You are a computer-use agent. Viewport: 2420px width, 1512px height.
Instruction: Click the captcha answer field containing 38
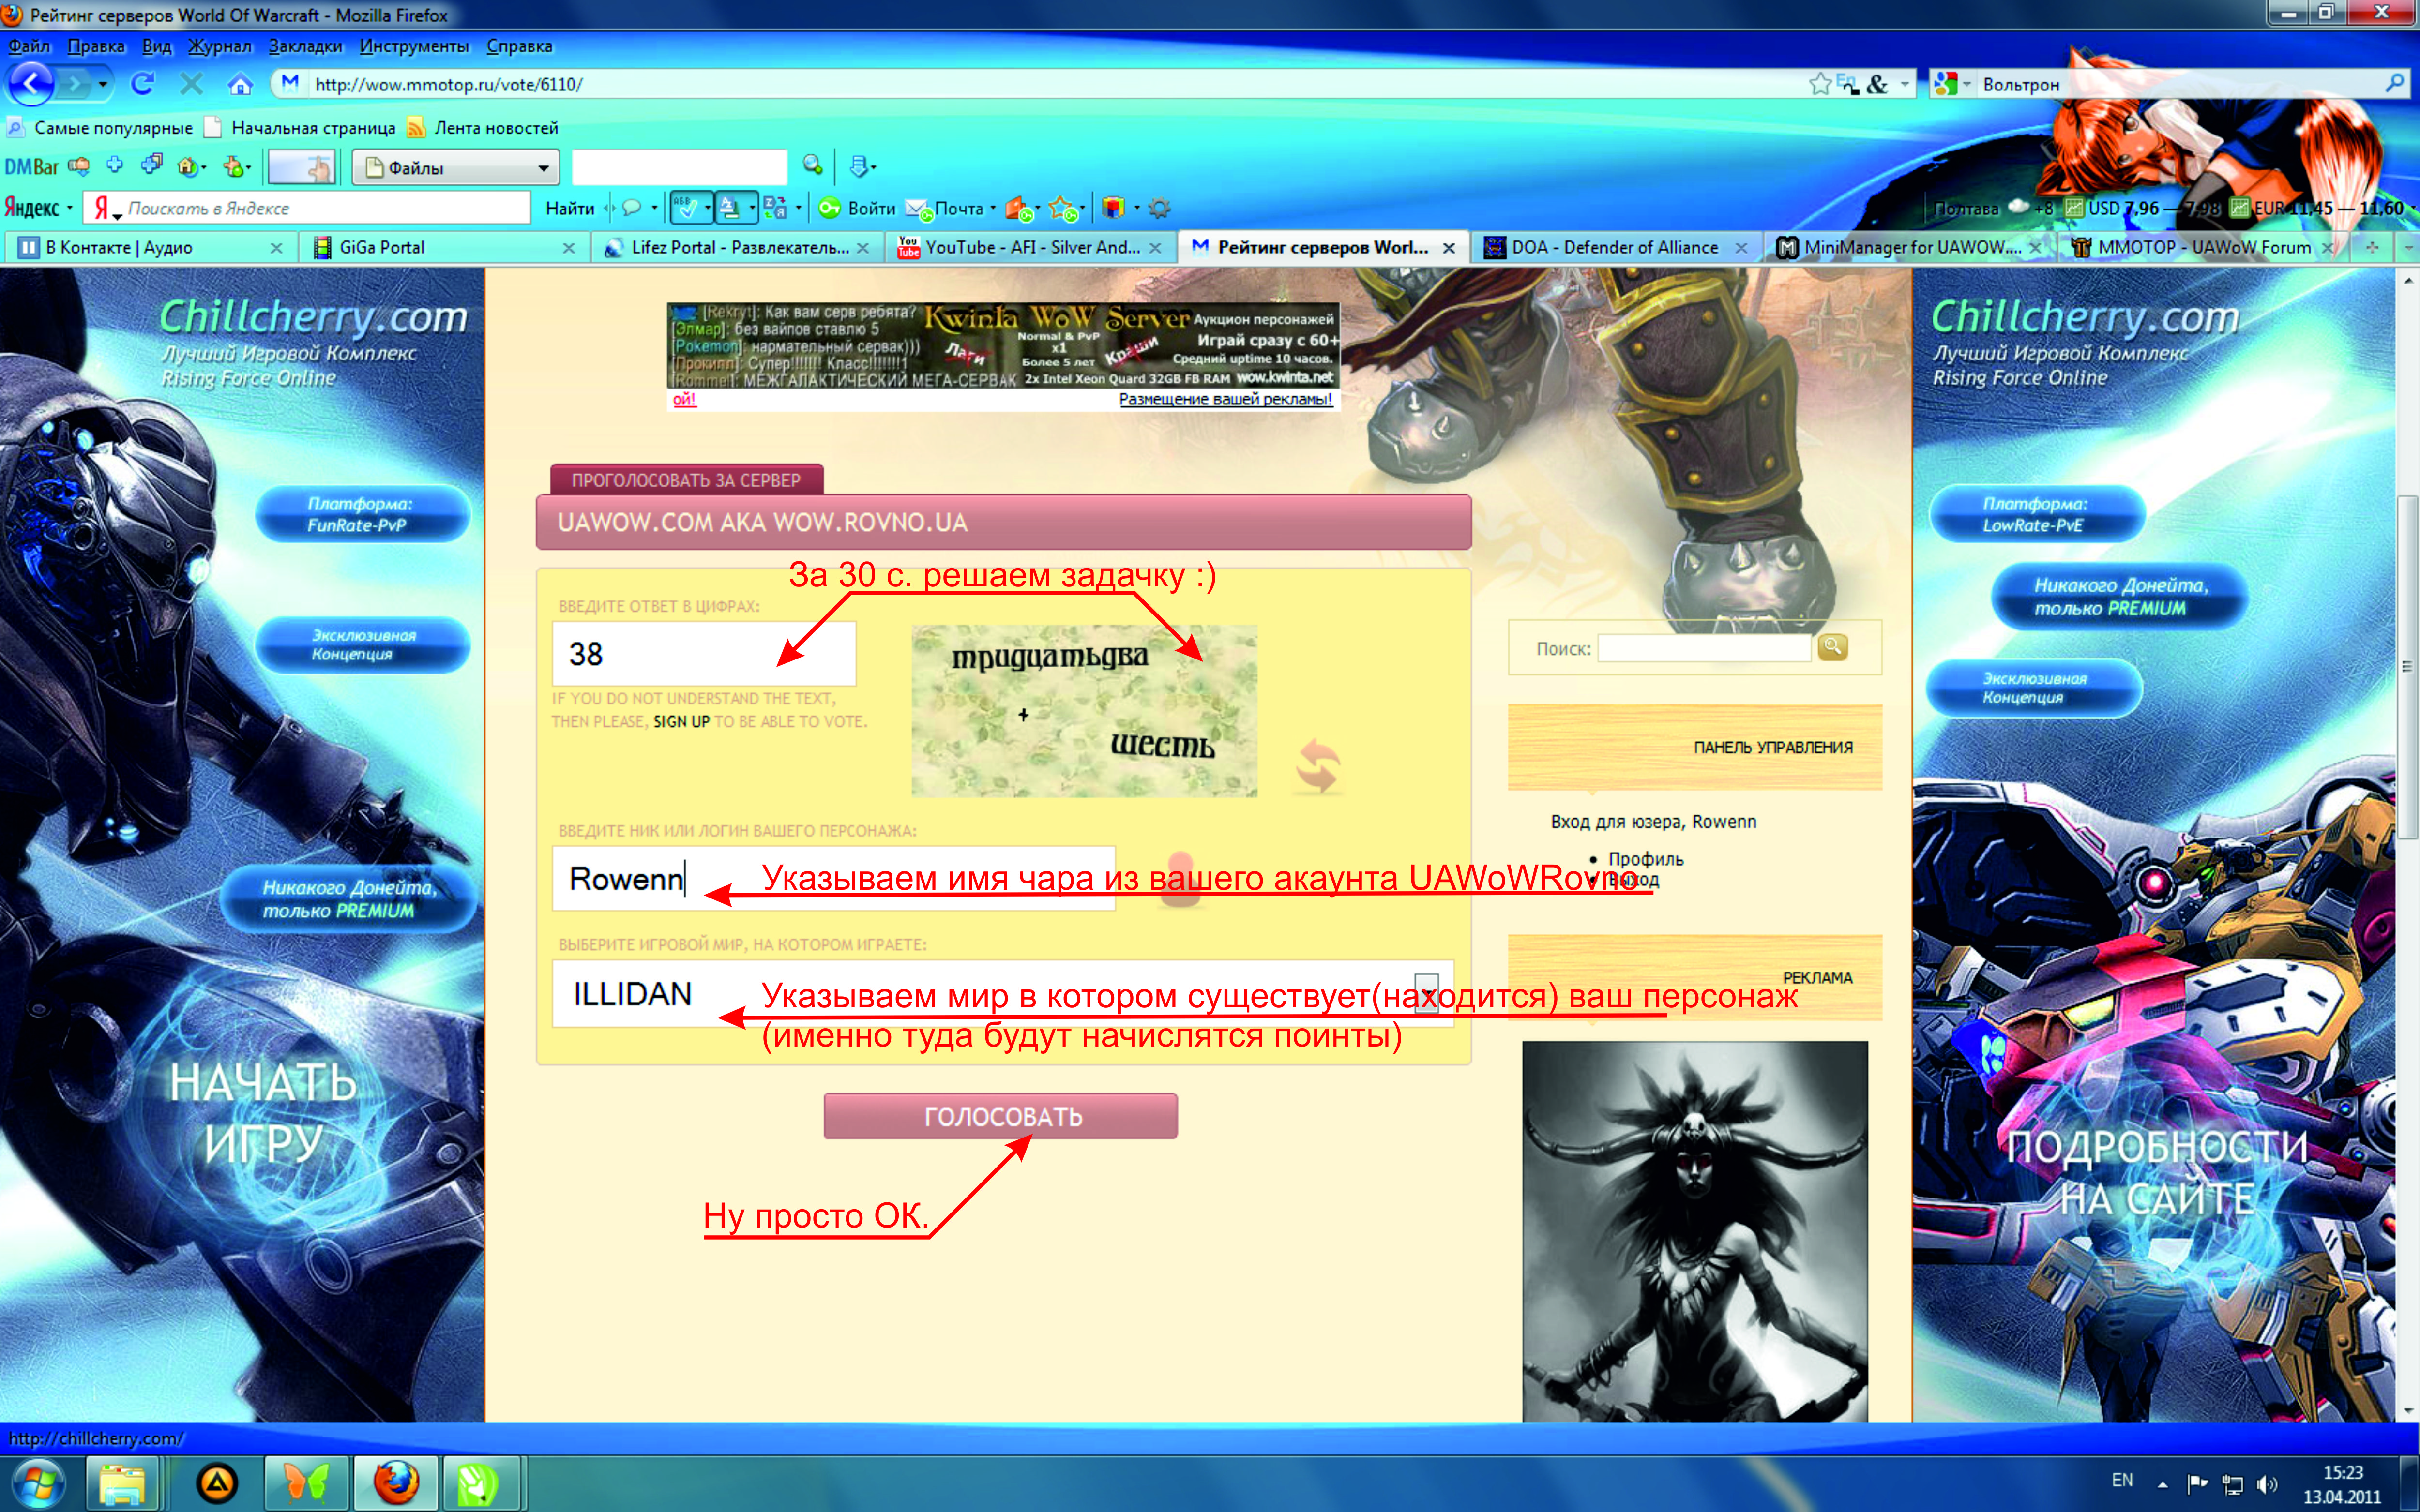(704, 653)
